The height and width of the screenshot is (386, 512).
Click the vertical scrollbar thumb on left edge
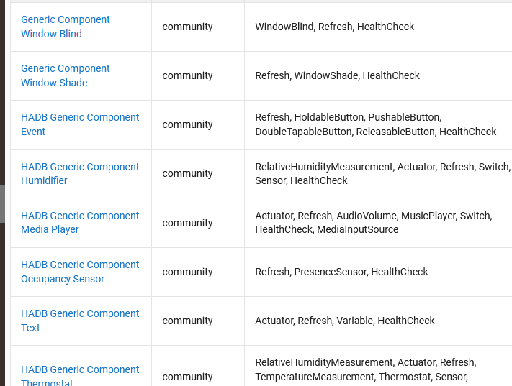pos(2,204)
